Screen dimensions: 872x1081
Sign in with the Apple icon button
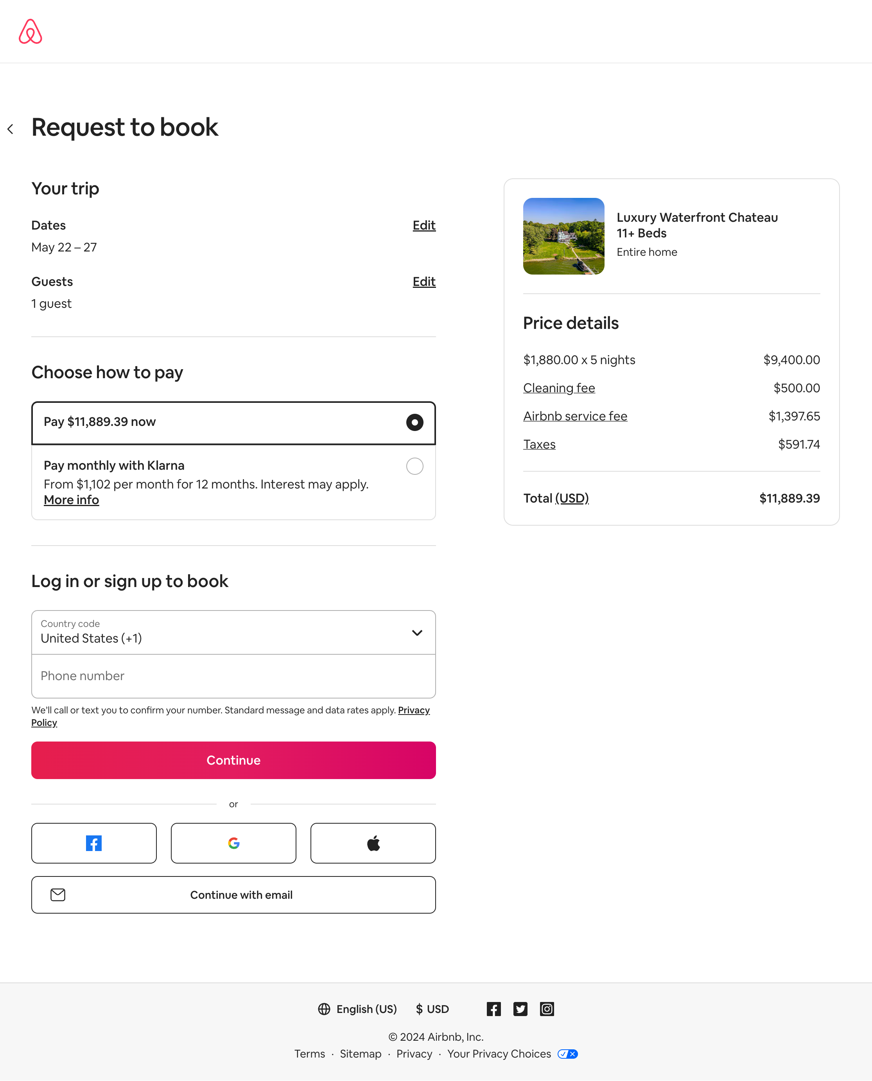pyautogui.click(x=373, y=843)
